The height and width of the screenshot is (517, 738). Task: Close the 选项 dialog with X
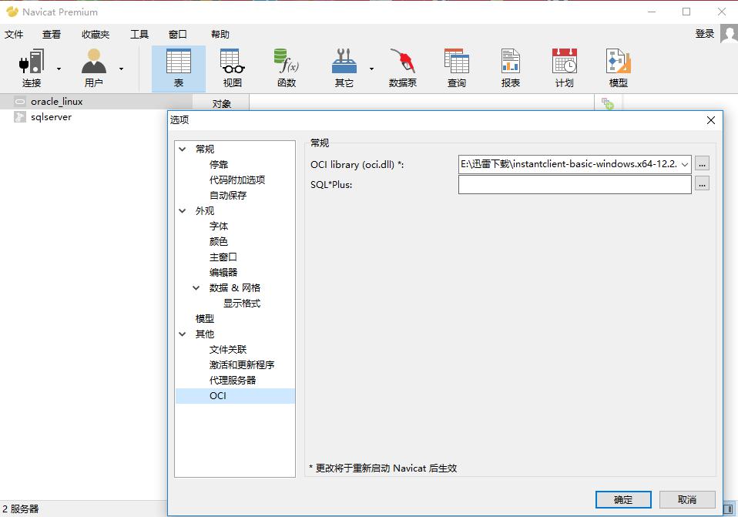711,120
